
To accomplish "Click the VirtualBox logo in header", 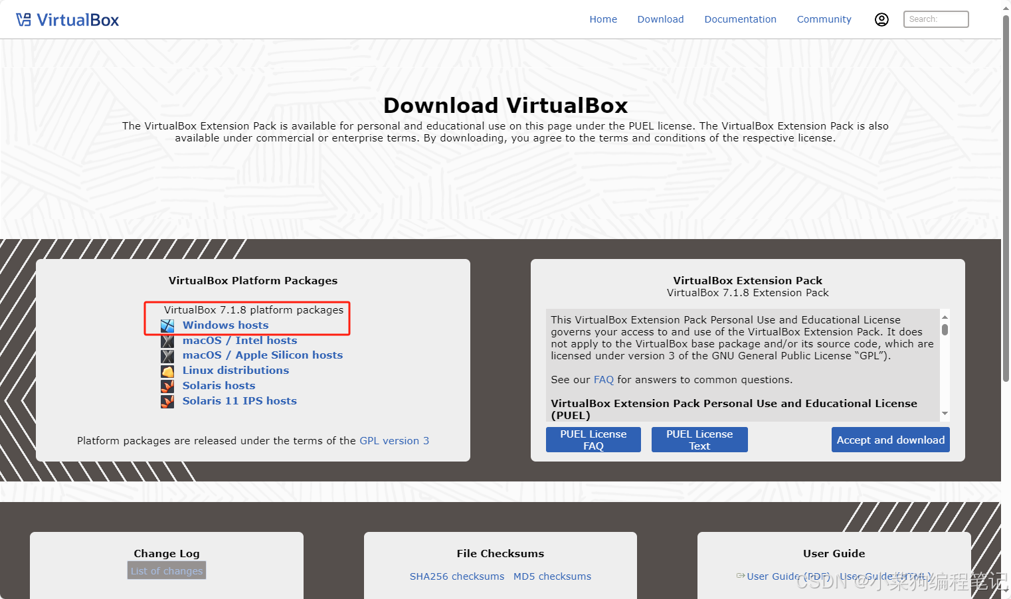I will pos(68,20).
